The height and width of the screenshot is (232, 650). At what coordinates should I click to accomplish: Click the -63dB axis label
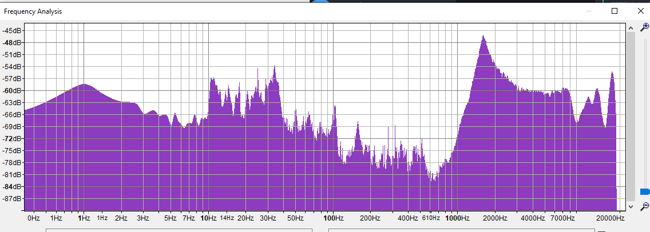coord(13,103)
